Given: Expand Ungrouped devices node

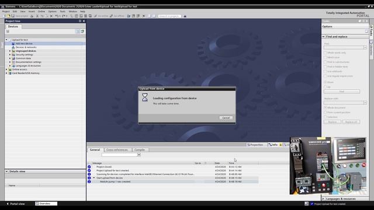Looking at the screenshot, I should point(10,51).
